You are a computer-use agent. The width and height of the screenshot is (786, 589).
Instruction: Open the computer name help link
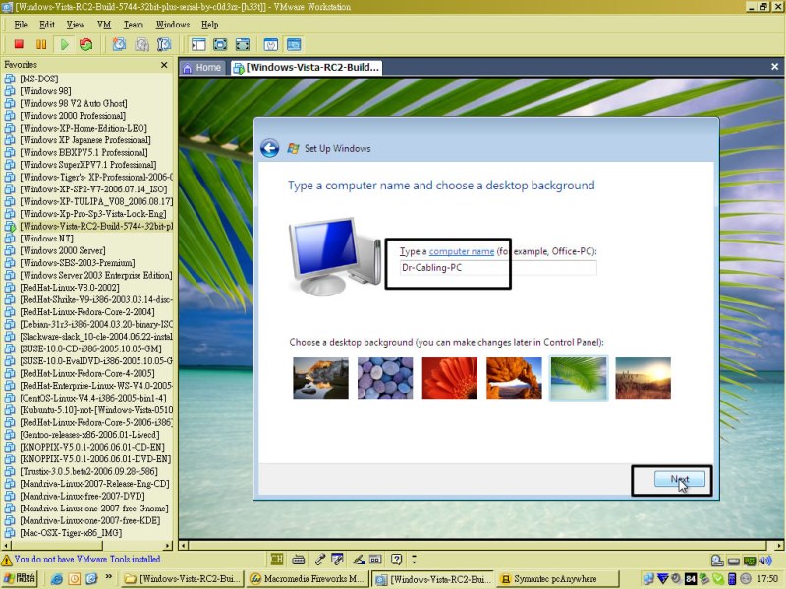[x=462, y=251]
